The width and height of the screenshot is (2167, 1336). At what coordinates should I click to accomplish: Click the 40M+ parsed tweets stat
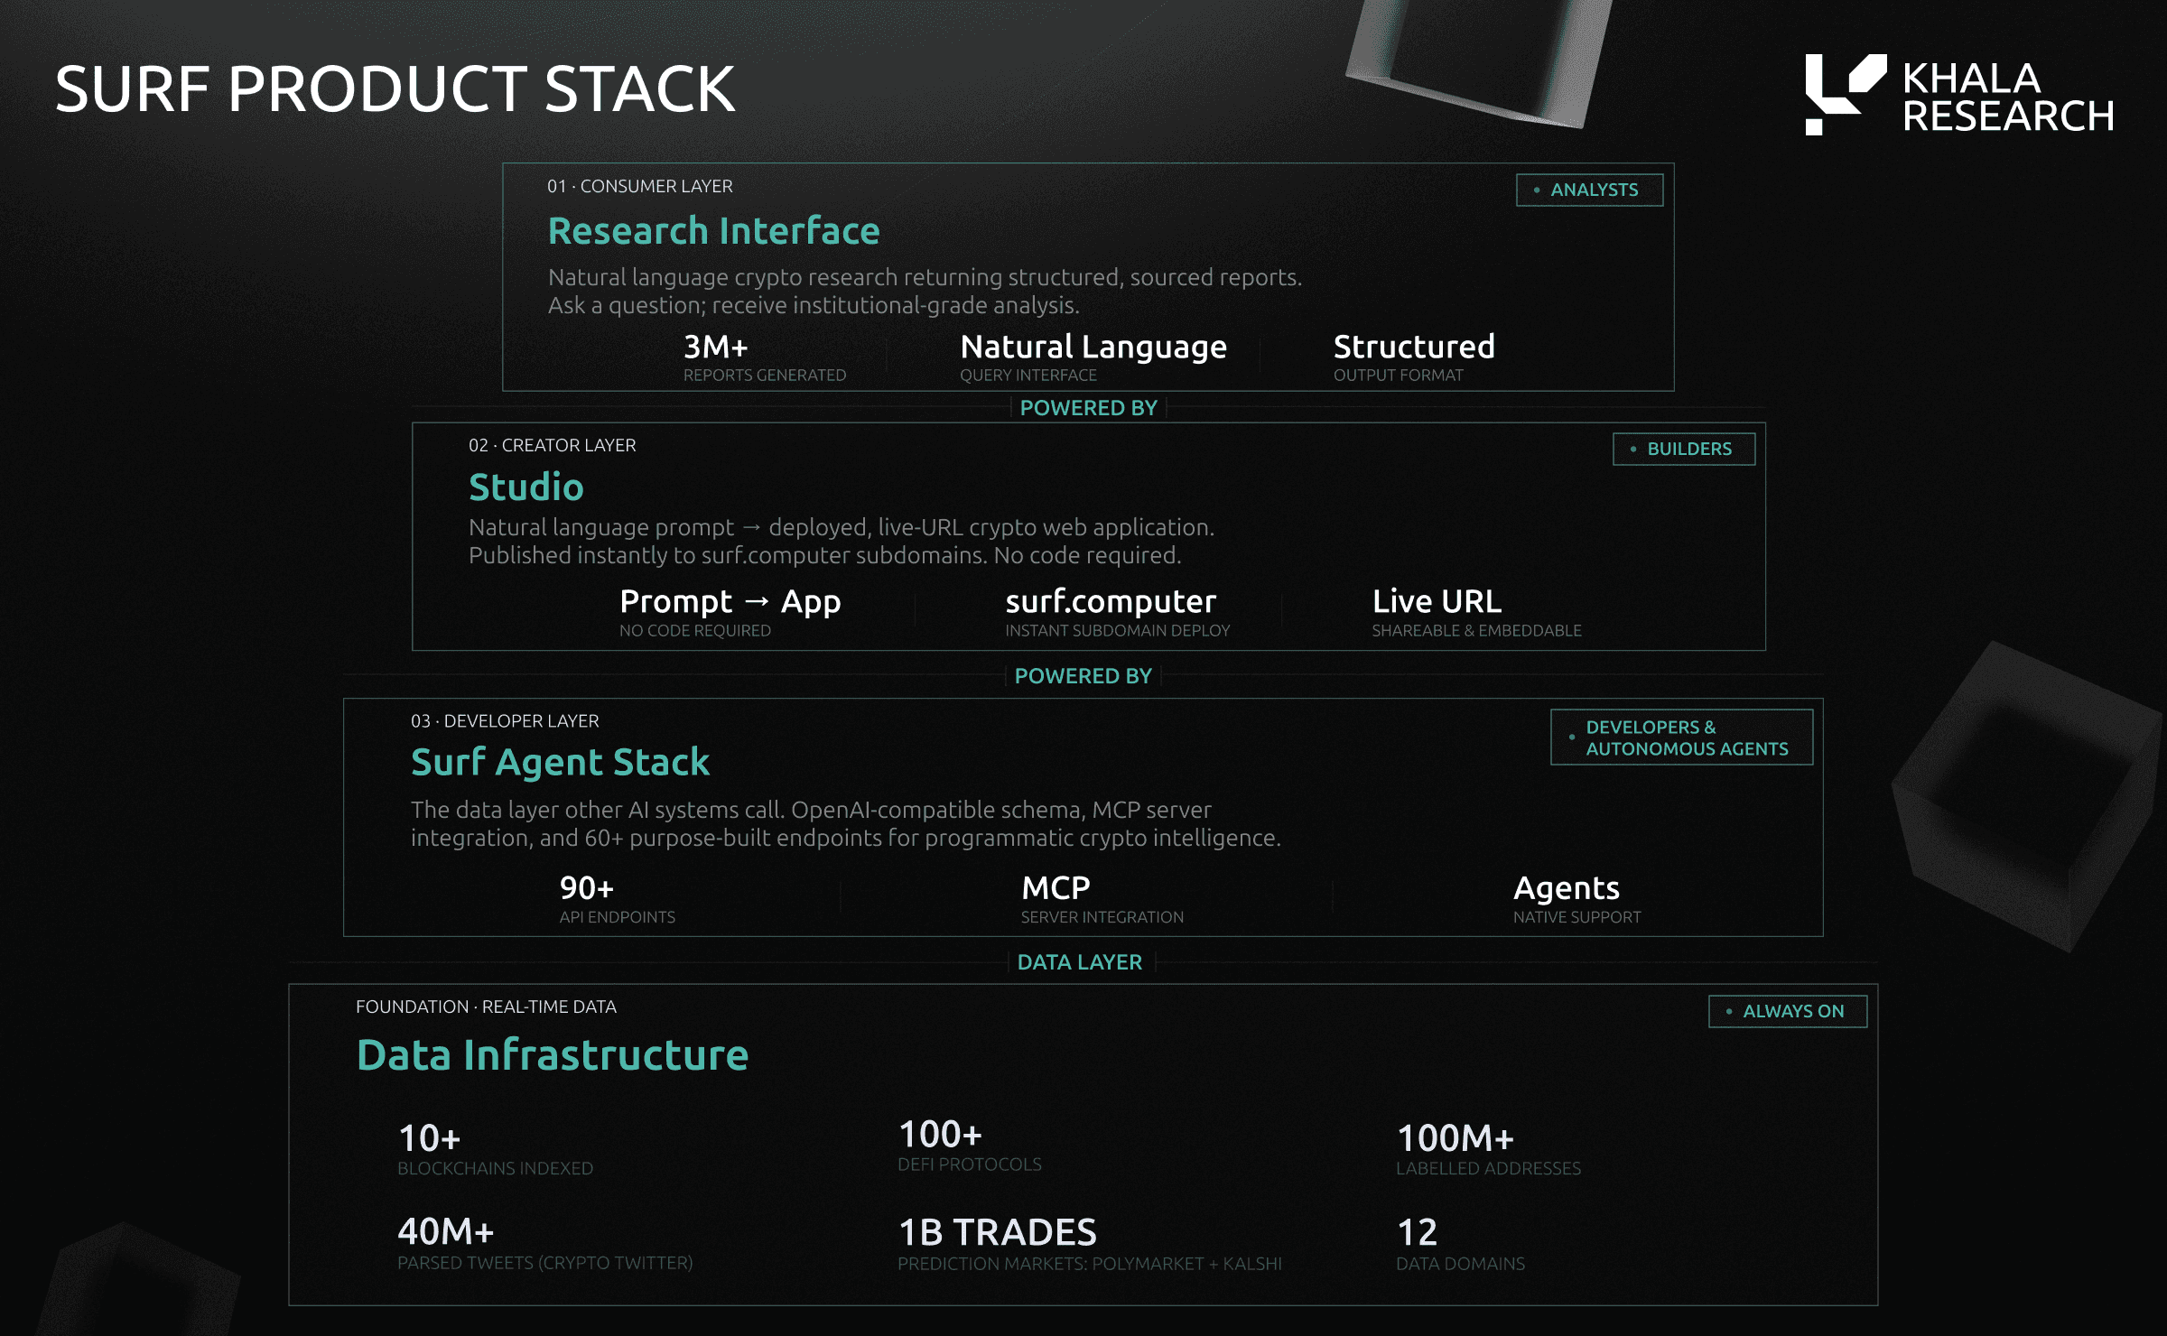446,1232
